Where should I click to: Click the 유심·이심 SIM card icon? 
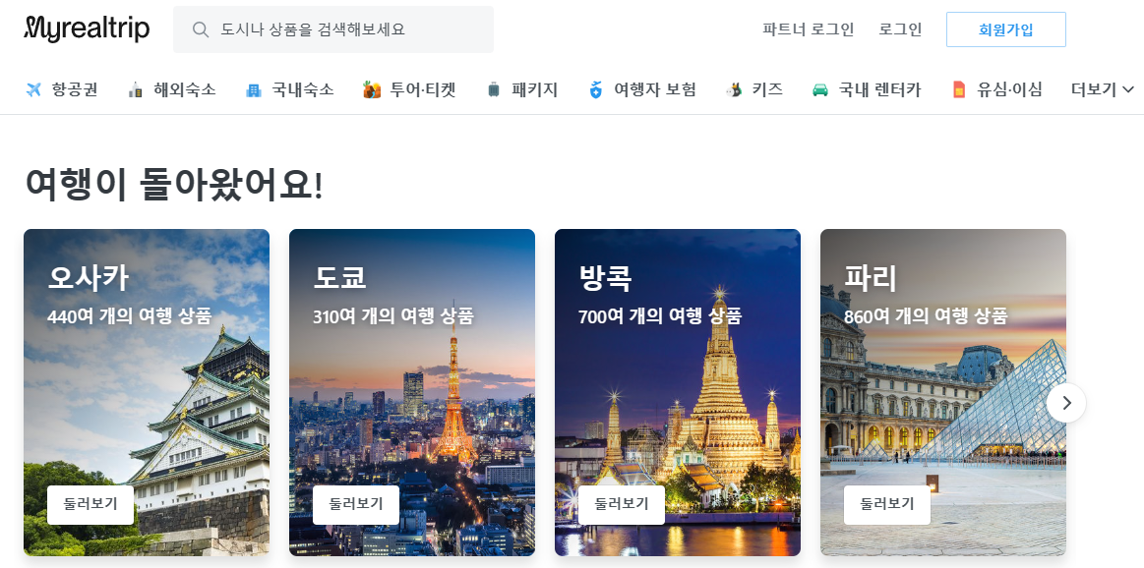pyautogui.click(x=959, y=89)
